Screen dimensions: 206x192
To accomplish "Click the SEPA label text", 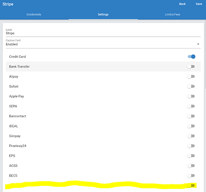I will pos(13,106).
